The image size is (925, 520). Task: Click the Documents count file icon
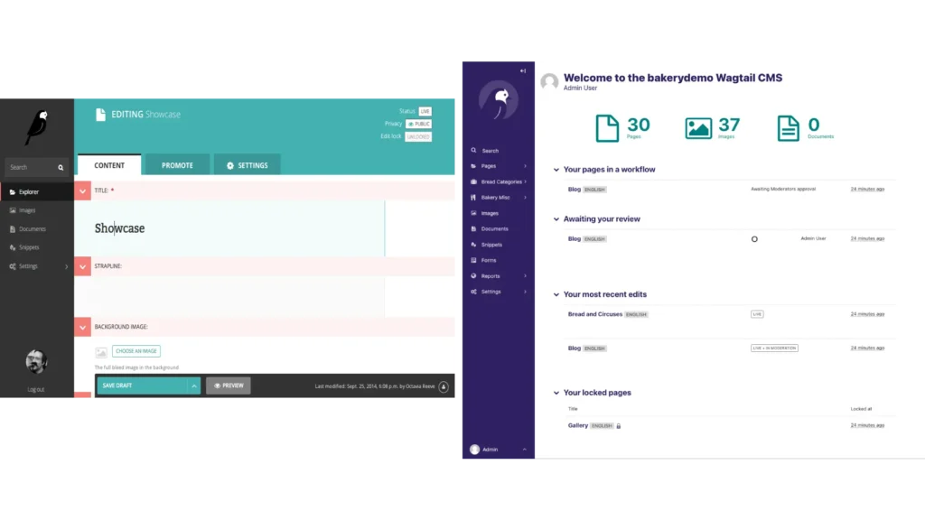coord(788,128)
